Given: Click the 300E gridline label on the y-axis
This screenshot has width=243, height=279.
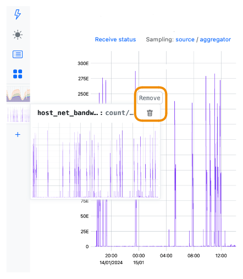Looking at the screenshot, I should click(x=83, y=63).
